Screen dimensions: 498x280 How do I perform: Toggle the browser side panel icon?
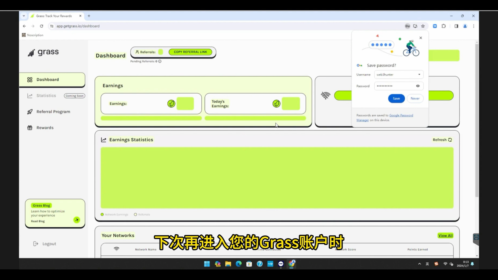click(456, 26)
